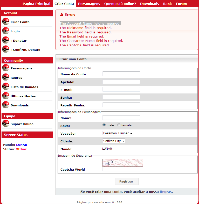
Task: Click the Pokeball icon next to Personagens
Action: 6,68
